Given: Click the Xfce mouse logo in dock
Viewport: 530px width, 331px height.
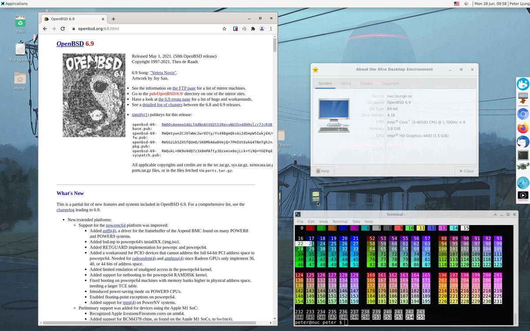Looking at the screenshot, I should (523, 84).
